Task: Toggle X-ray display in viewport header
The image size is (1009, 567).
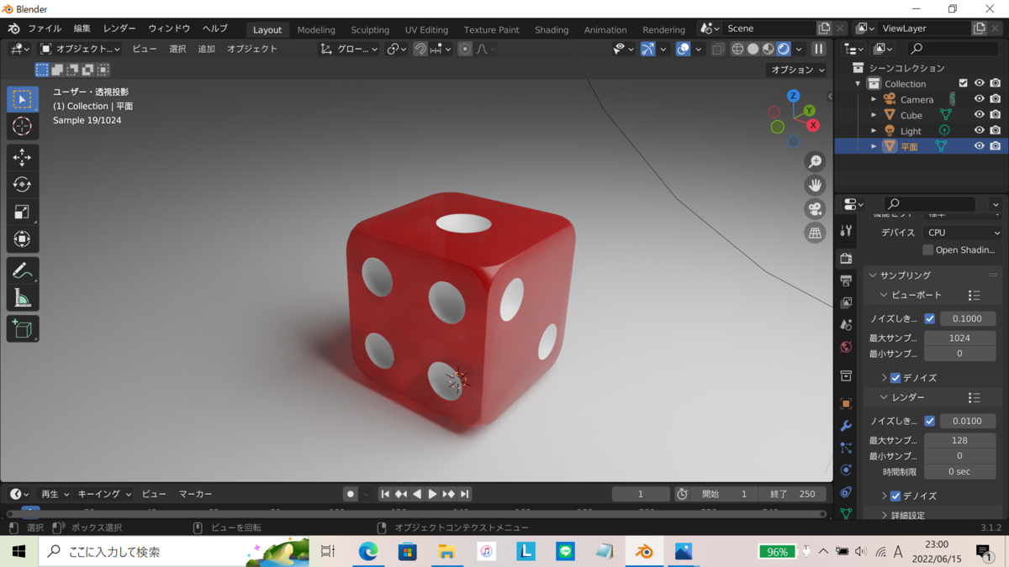Action: click(x=717, y=49)
